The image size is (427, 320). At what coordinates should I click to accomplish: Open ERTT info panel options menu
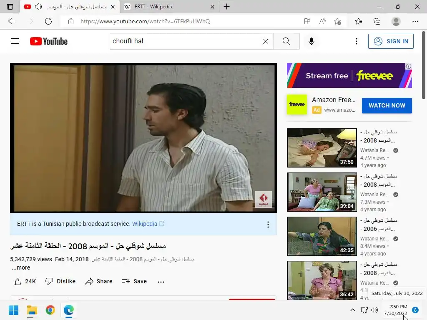(268, 224)
